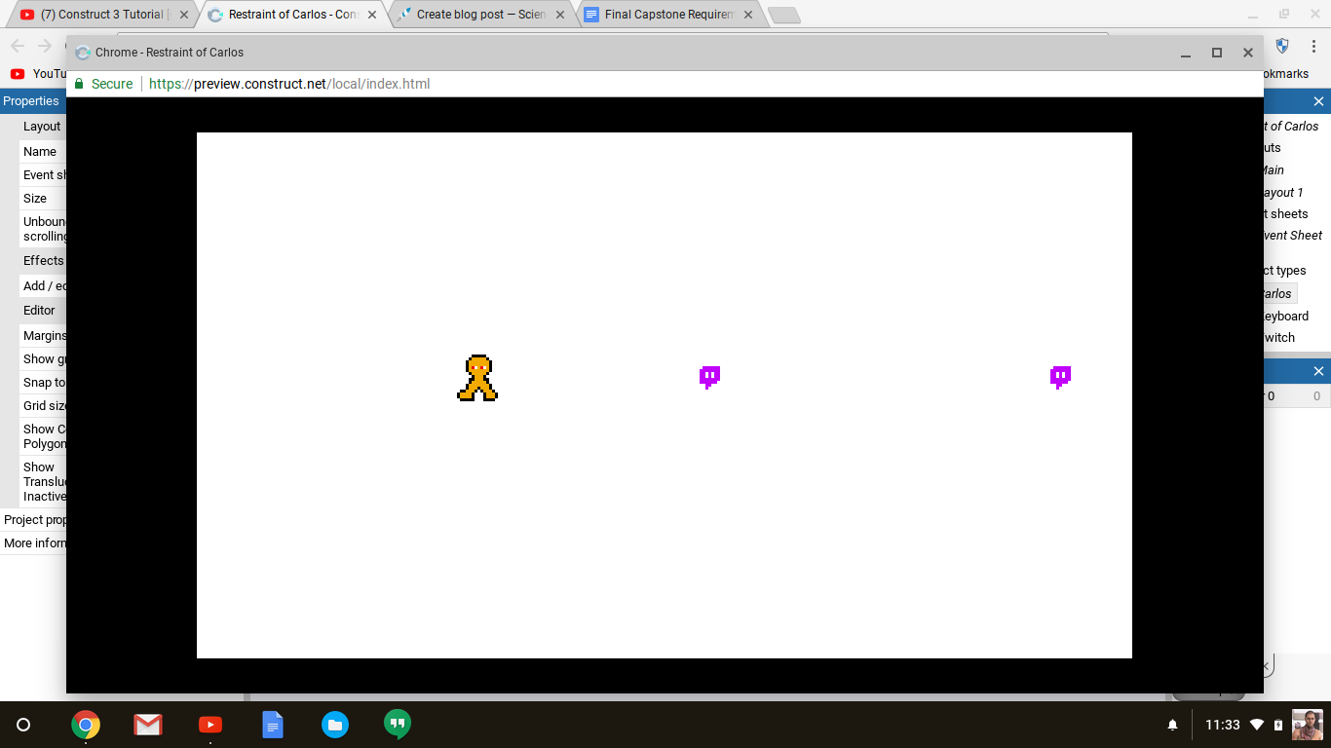
Task: Launch Google Docs from the shelf
Action: [273, 725]
